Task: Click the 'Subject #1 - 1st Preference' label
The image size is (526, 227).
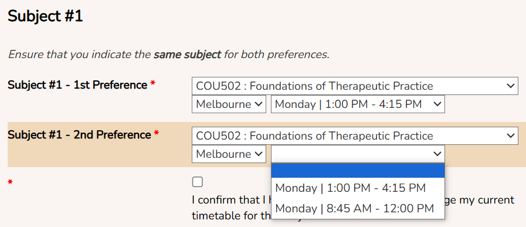Action: tap(77, 85)
